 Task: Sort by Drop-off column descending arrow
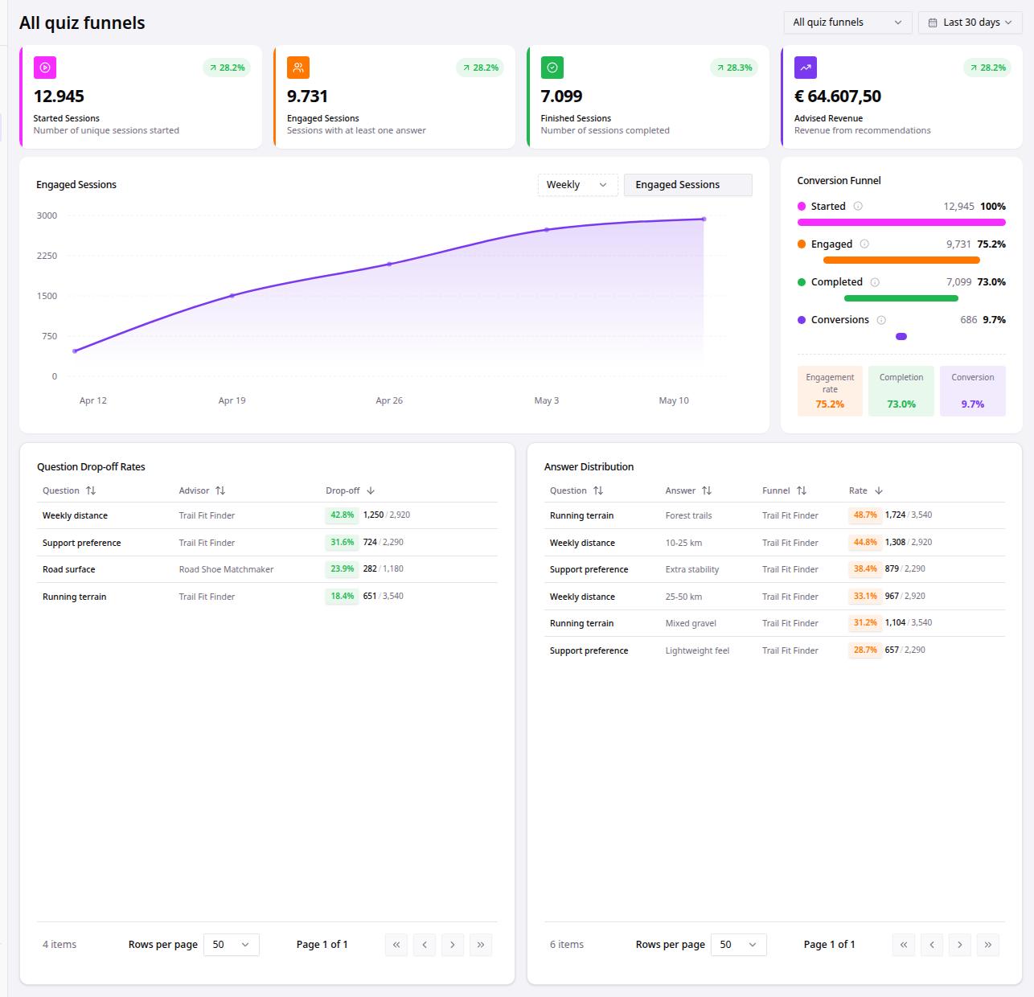click(x=371, y=490)
